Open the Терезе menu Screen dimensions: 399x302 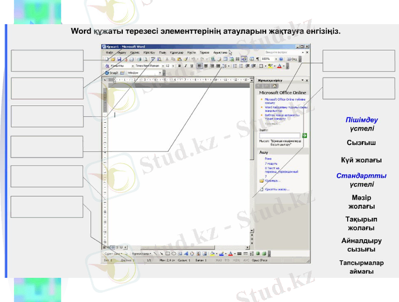204,52
